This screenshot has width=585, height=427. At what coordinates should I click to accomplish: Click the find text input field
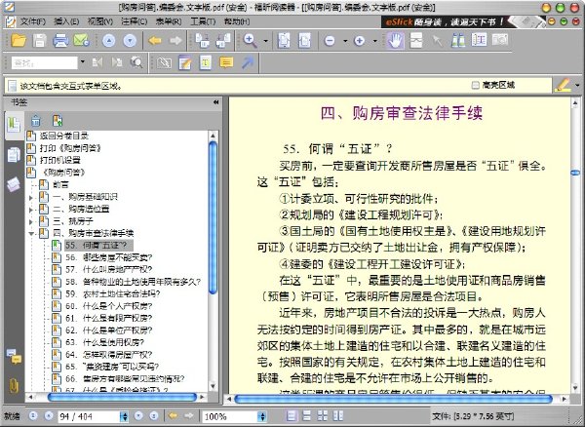pos(45,62)
